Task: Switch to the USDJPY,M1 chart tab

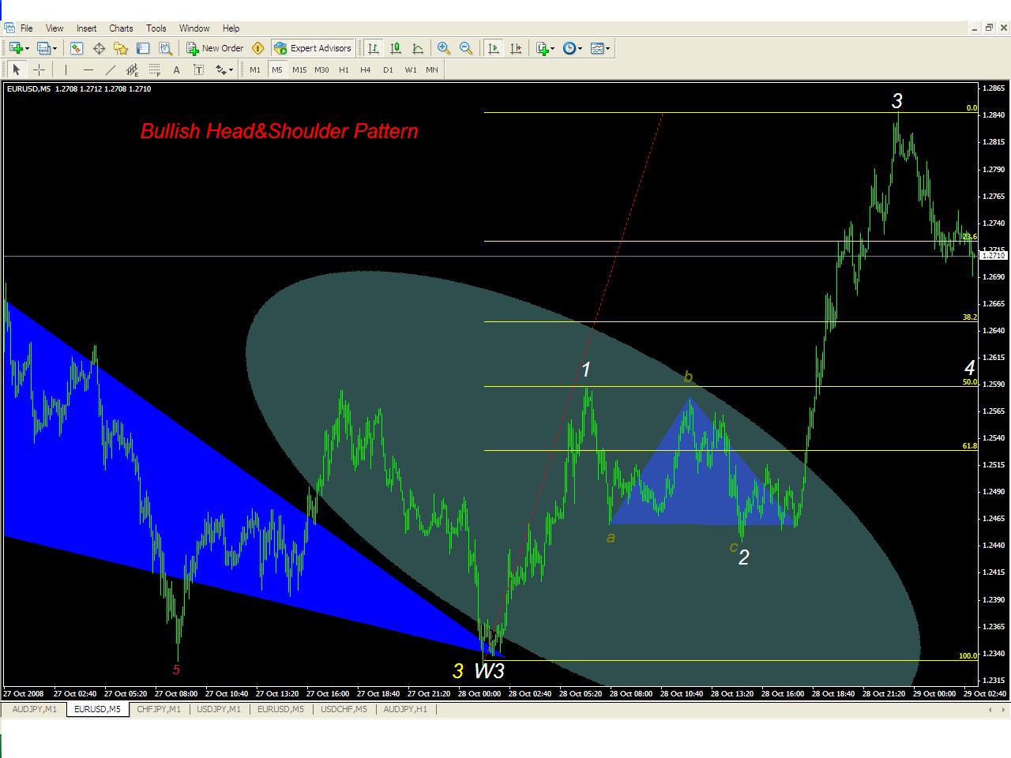Action: (x=219, y=709)
